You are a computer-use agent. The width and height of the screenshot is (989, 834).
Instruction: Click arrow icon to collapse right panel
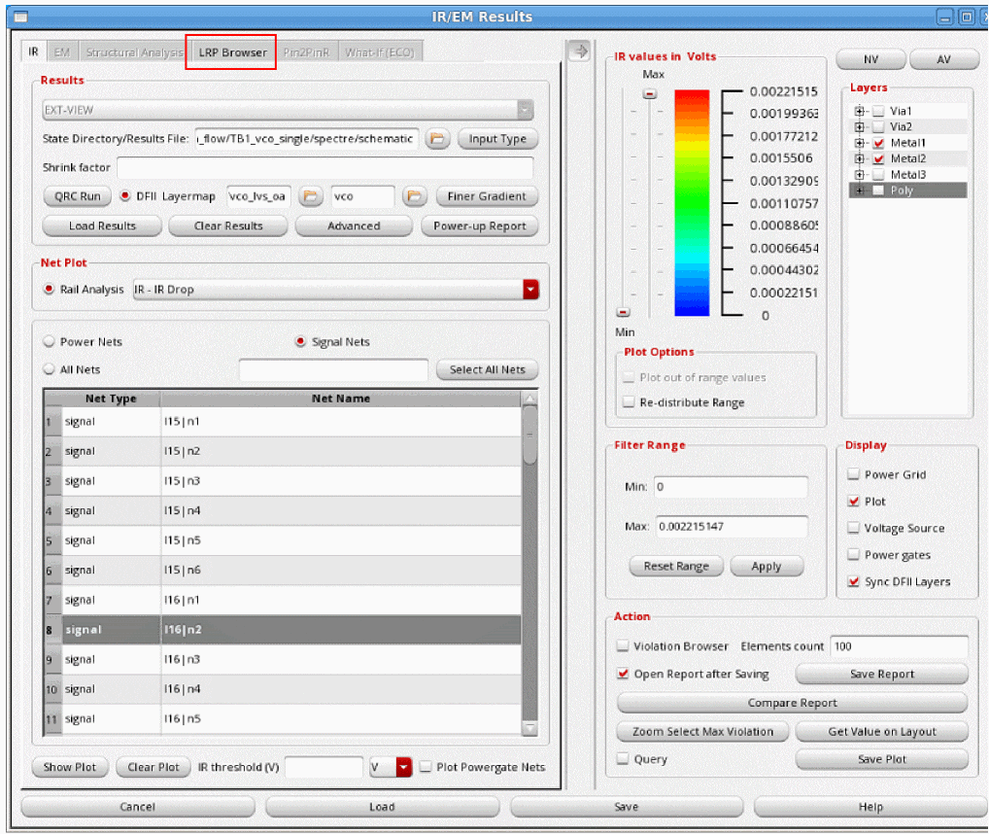tap(579, 52)
